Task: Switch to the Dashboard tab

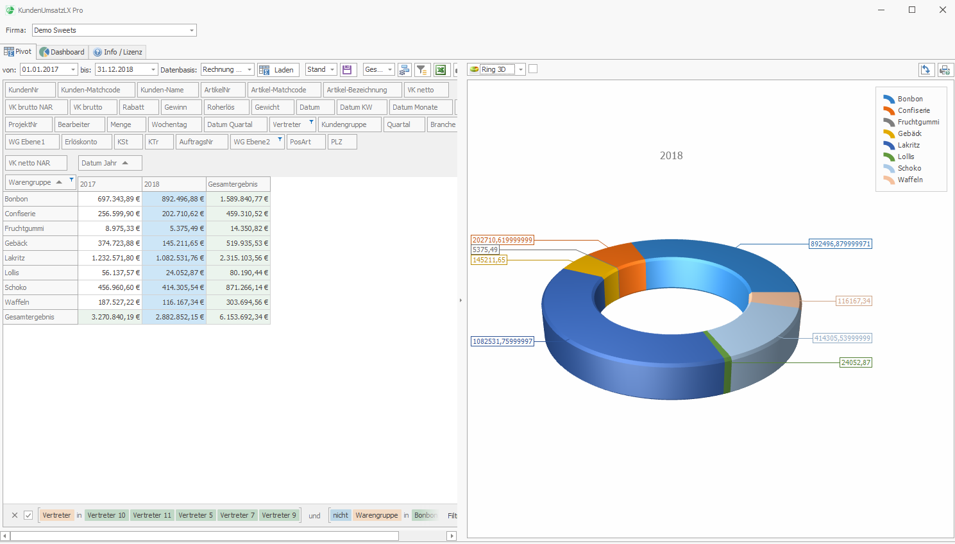Action: tap(62, 52)
